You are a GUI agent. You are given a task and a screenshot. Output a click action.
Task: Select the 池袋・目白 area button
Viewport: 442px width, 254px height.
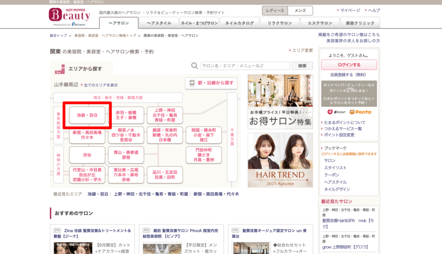[87, 115]
